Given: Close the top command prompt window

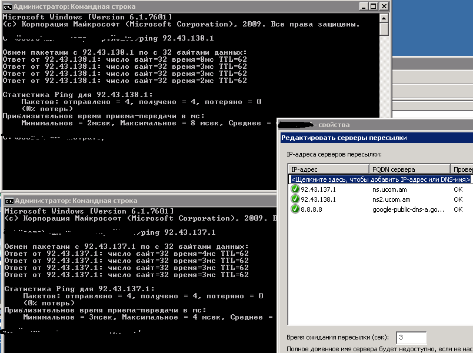Looking at the screenshot, I should [384, 6].
